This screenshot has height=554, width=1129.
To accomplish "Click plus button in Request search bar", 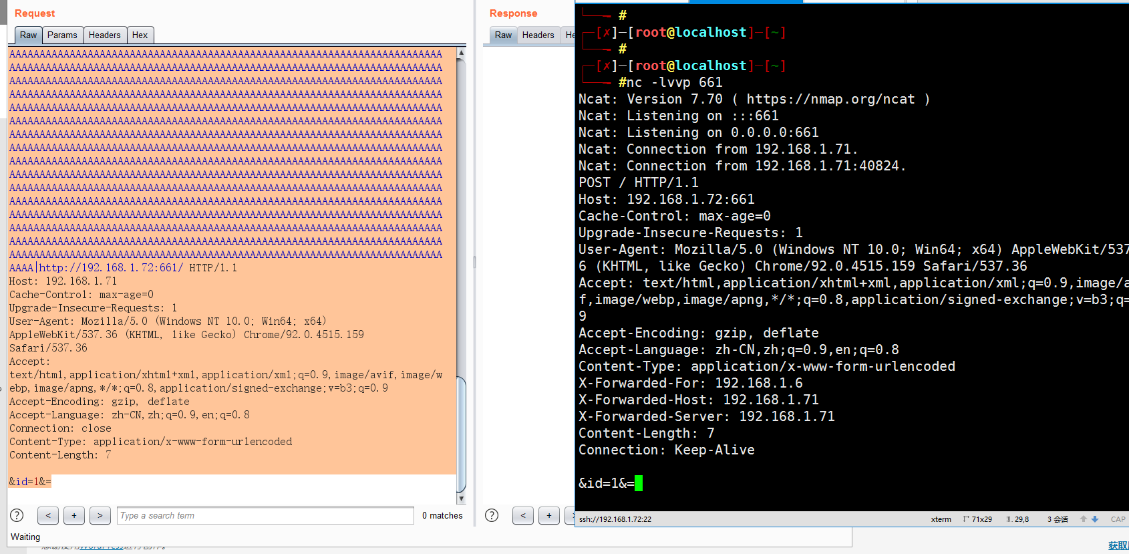I will pos(74,515).
